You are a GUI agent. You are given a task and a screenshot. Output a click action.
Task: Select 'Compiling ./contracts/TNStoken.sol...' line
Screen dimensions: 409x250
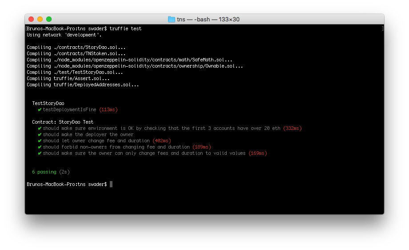(x=76, y=53)
